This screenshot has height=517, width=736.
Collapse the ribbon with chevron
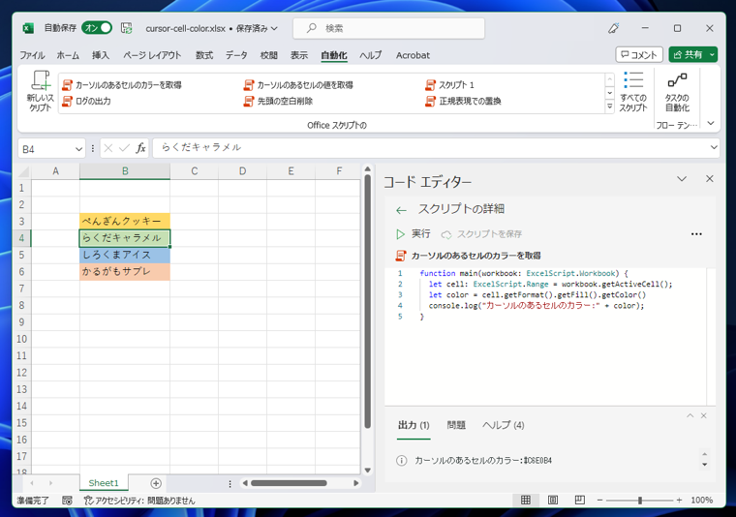tap(711, 123)
